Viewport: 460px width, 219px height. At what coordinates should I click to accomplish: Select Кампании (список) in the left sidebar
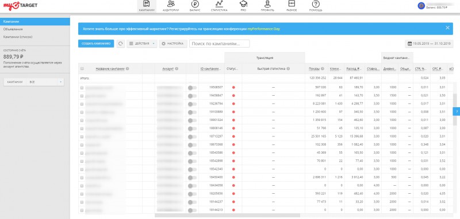click(x=18, y=37)
